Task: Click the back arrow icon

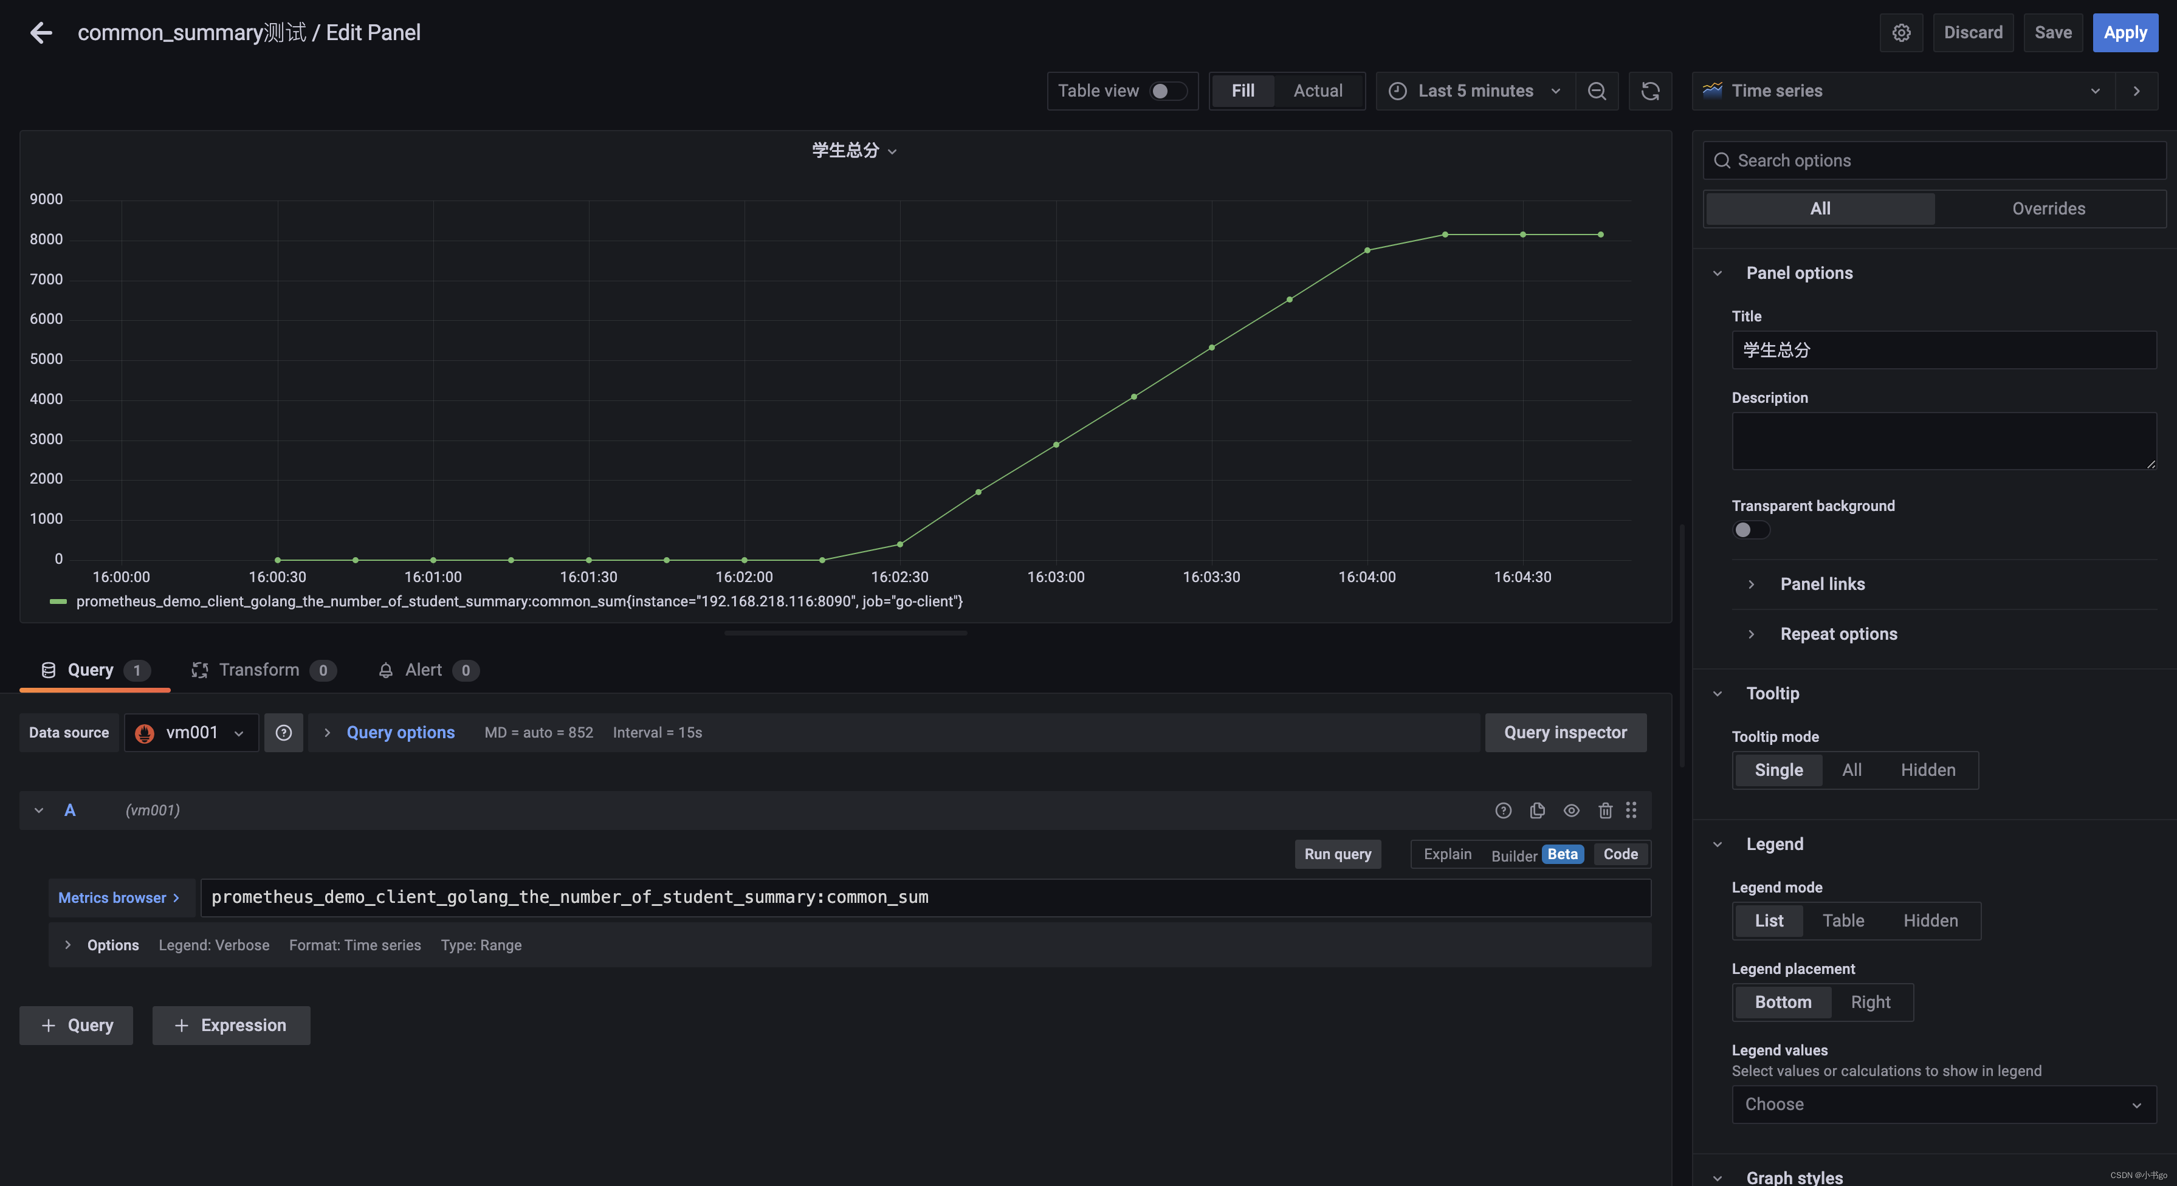Action: pos(41,33)
